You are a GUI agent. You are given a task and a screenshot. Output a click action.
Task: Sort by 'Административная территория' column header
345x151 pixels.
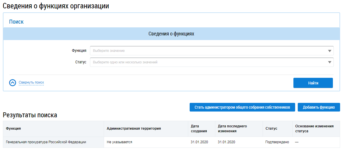click(x=134, y=129)
